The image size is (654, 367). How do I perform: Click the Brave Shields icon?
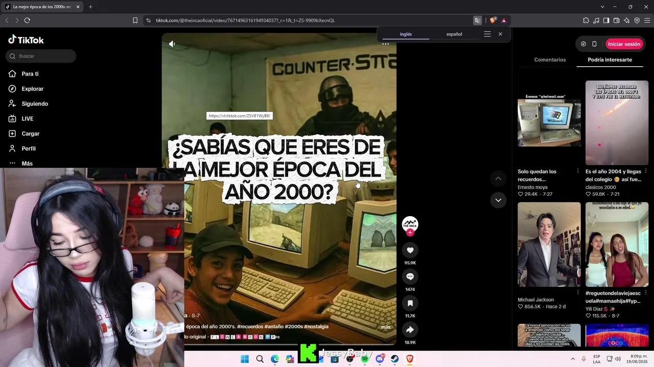click(x=493, y=20)
